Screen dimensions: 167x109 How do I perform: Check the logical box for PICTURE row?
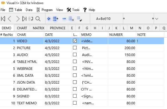(75, 48)
